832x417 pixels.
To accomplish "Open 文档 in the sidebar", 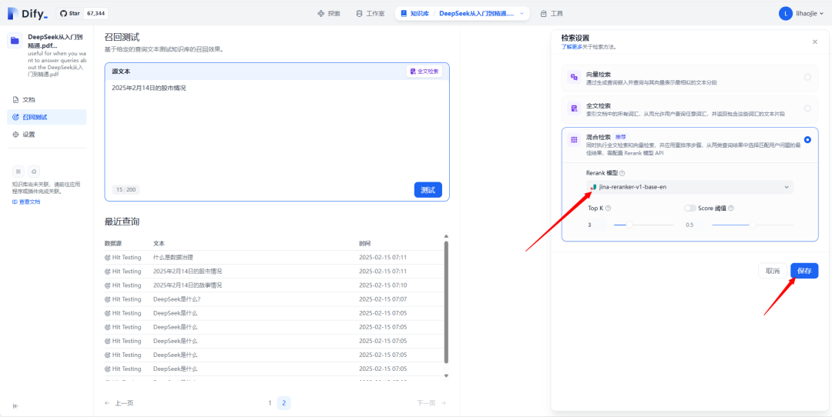I will pyautogui.click(x=47, y=99).
